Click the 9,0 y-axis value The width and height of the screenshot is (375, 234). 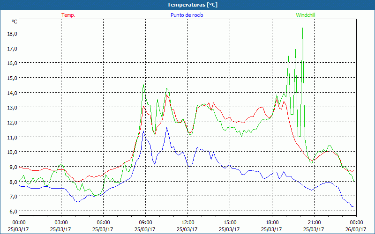[x=14, y=167]
